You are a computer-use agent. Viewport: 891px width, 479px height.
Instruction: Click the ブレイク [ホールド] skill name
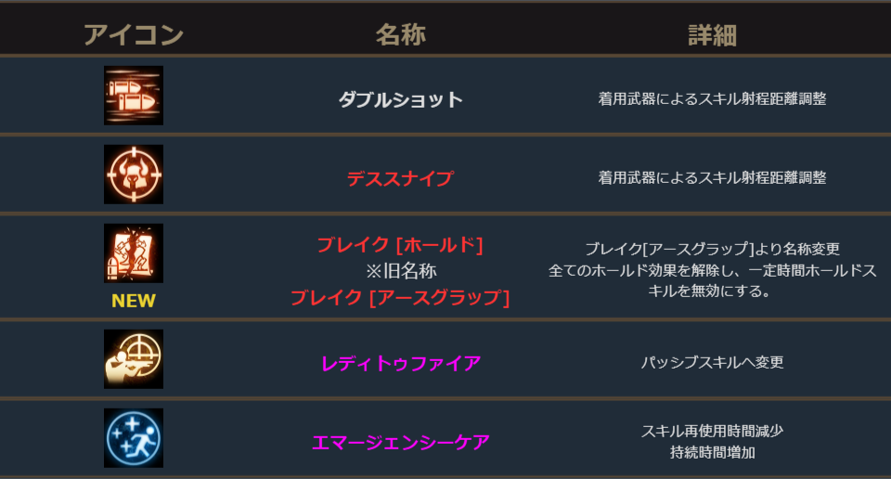(400, 245)
